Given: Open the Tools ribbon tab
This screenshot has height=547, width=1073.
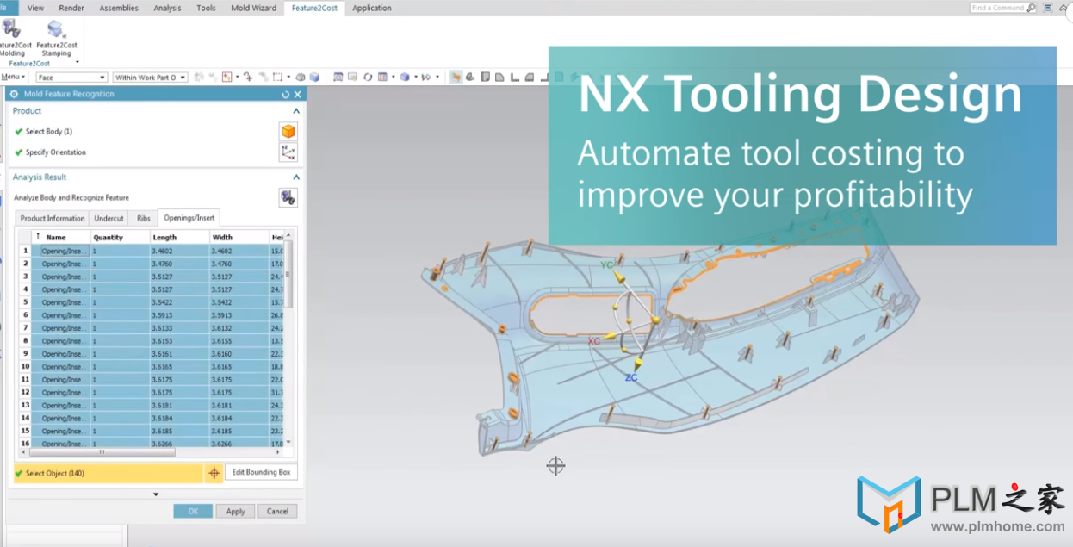Looking at the screenshot, I should 206,8.
